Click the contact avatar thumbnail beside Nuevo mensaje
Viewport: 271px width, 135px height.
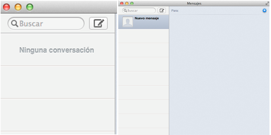click(x=128, y=22)
